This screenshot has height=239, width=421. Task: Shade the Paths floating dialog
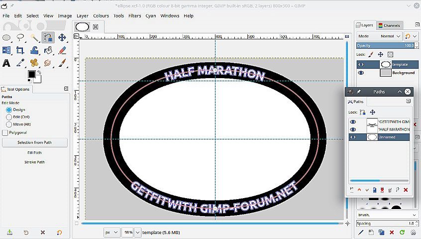(400, 92)
